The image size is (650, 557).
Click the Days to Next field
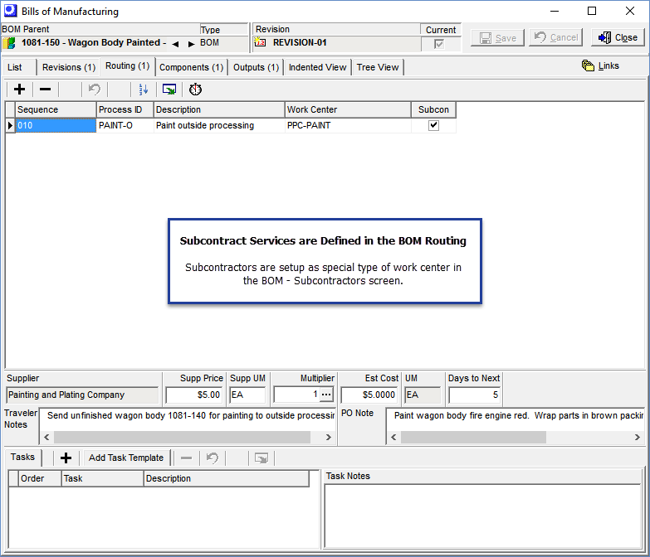pyautogui.click(x=474, y=395)
